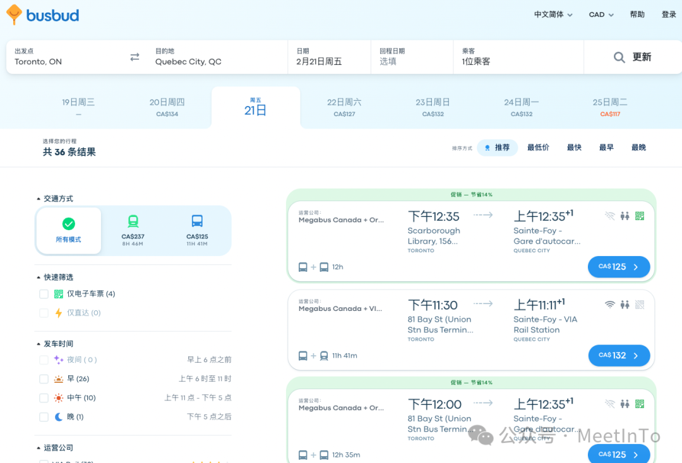Click the 登录 login link
This screenshot has height=463, width=682.
pos(669,15)
